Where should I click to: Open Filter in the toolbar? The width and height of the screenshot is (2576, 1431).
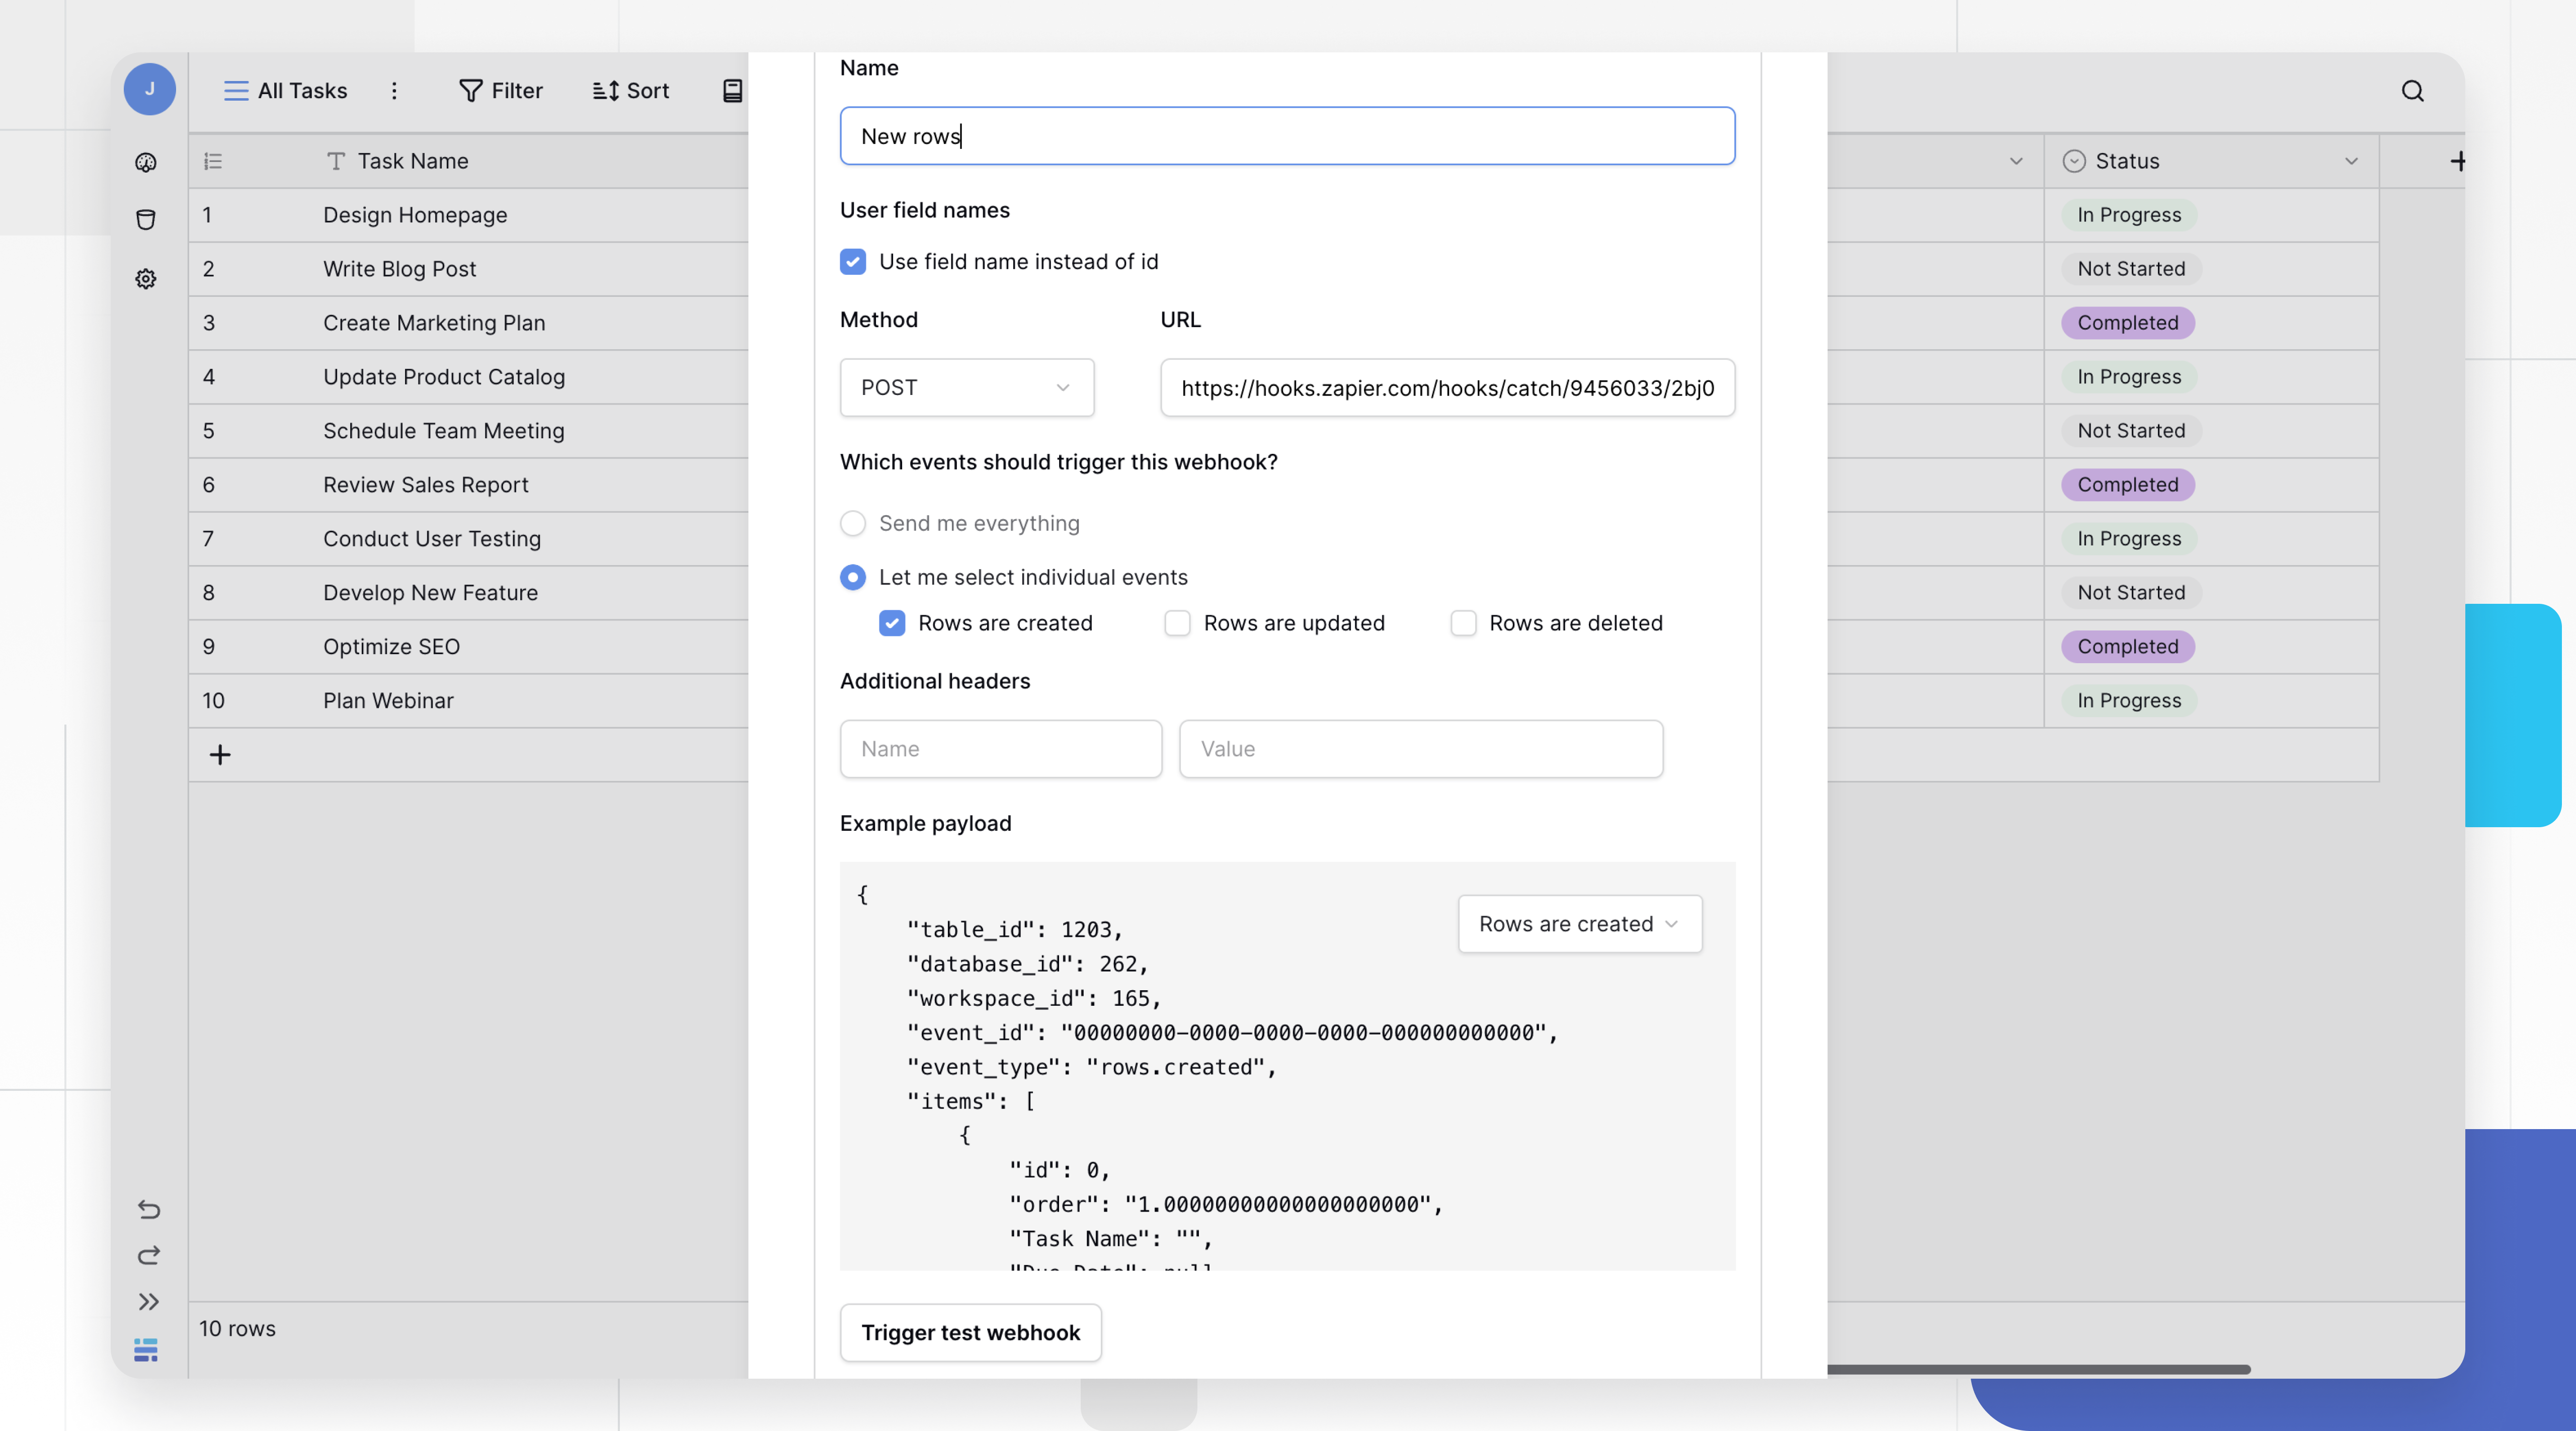point(501,91)
